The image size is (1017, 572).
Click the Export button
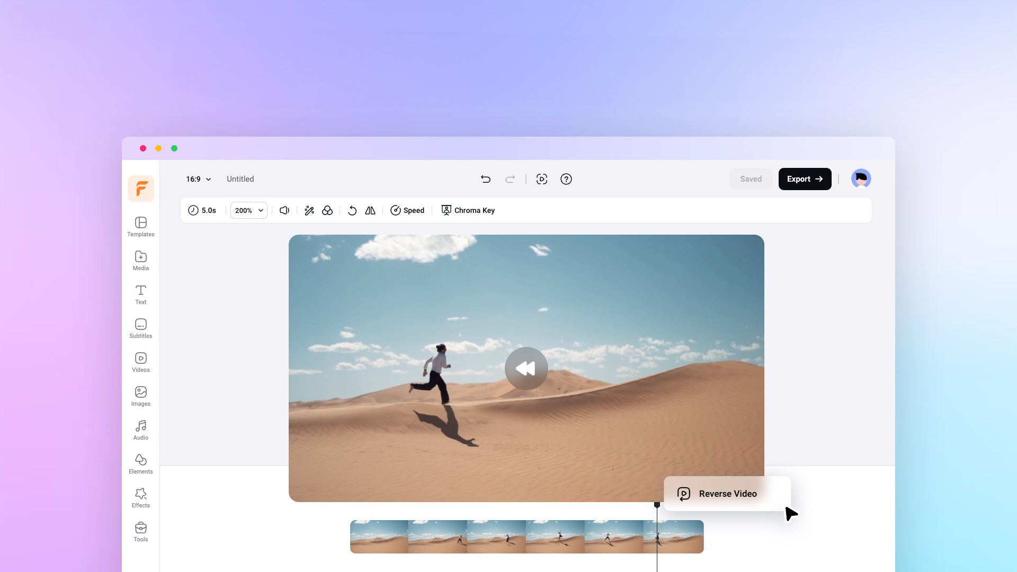(x=805, y=179)
